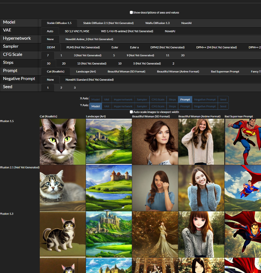Screen dimensions: 261x273
Task: Set Y Axis to Seed
Action: click(223, 106)
